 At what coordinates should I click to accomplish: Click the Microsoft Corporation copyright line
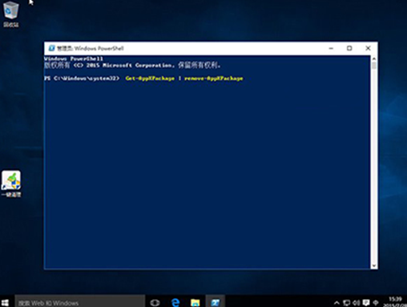point(132,65)
